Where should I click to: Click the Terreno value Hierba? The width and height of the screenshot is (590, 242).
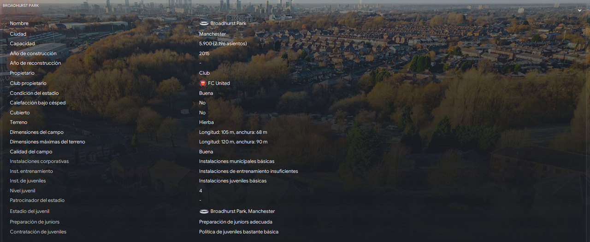click(x=206, y=122)
